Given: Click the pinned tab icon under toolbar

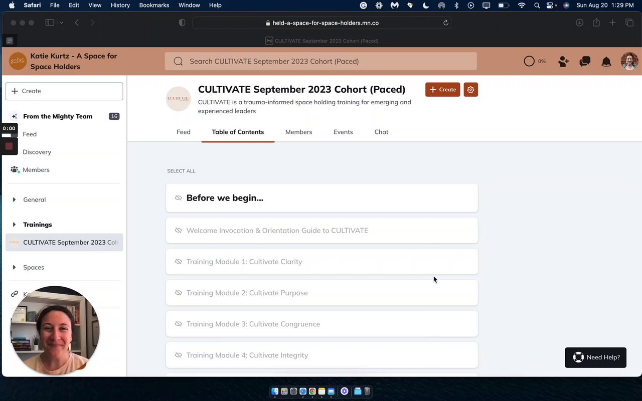Looking at the screenshot, I should pyautogui.click(x=10, y=41).
